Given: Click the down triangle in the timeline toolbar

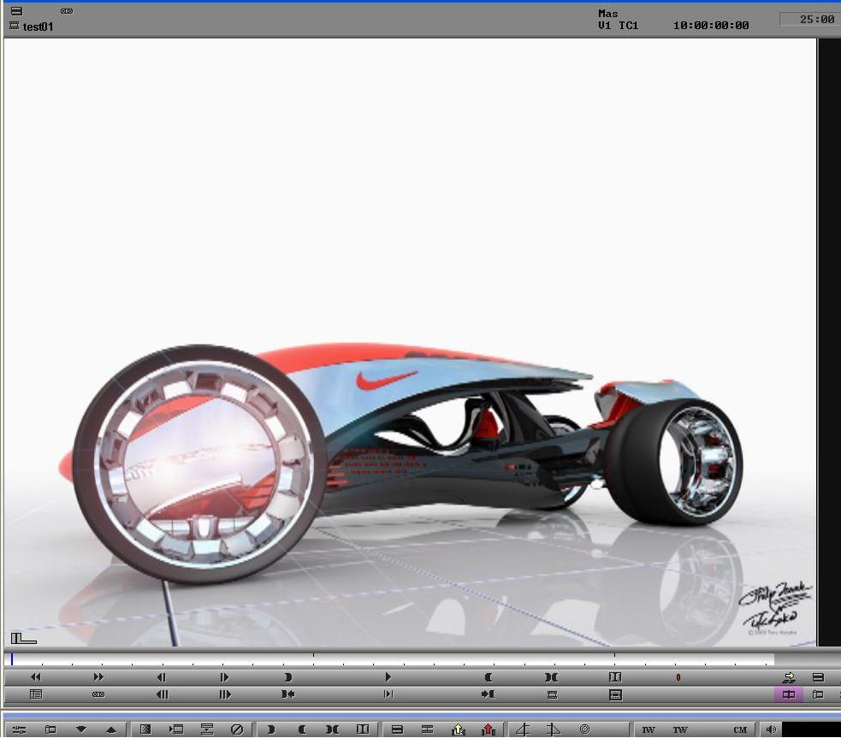Looking at the screenshot, I should (x=81, y=729).
